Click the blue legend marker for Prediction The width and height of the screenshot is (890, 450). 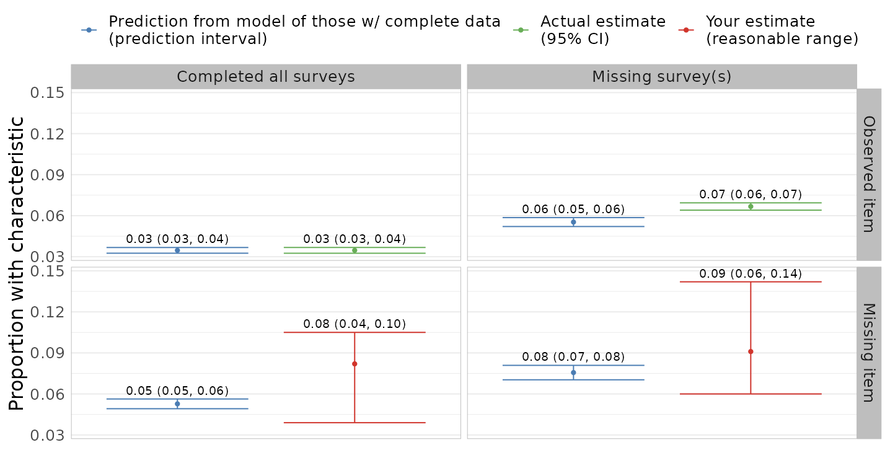click(x=89, y=30)
